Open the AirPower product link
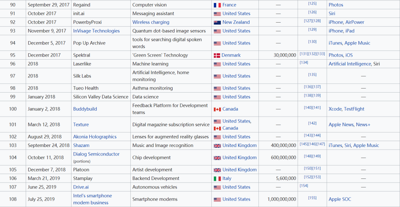The width and height of the screenshot is (400, 207). point(355,22)
